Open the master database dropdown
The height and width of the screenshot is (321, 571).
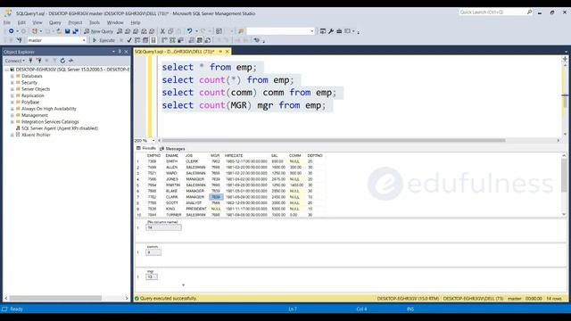(83, 40)
